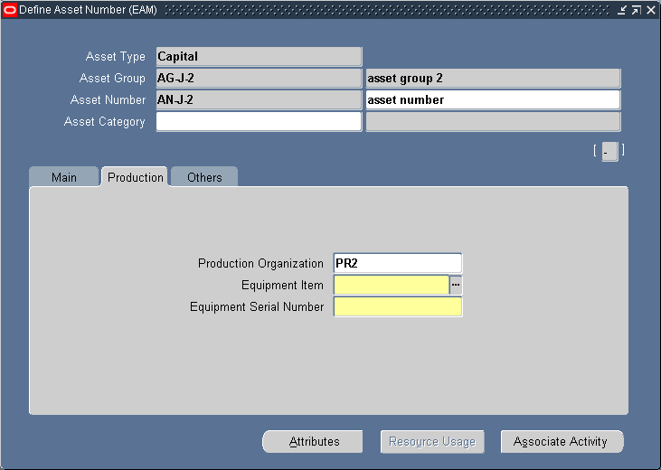Screen dimensions: 661x470
Task: Click the 'asset group 2' description field
Action: click(x=493, y=78)
